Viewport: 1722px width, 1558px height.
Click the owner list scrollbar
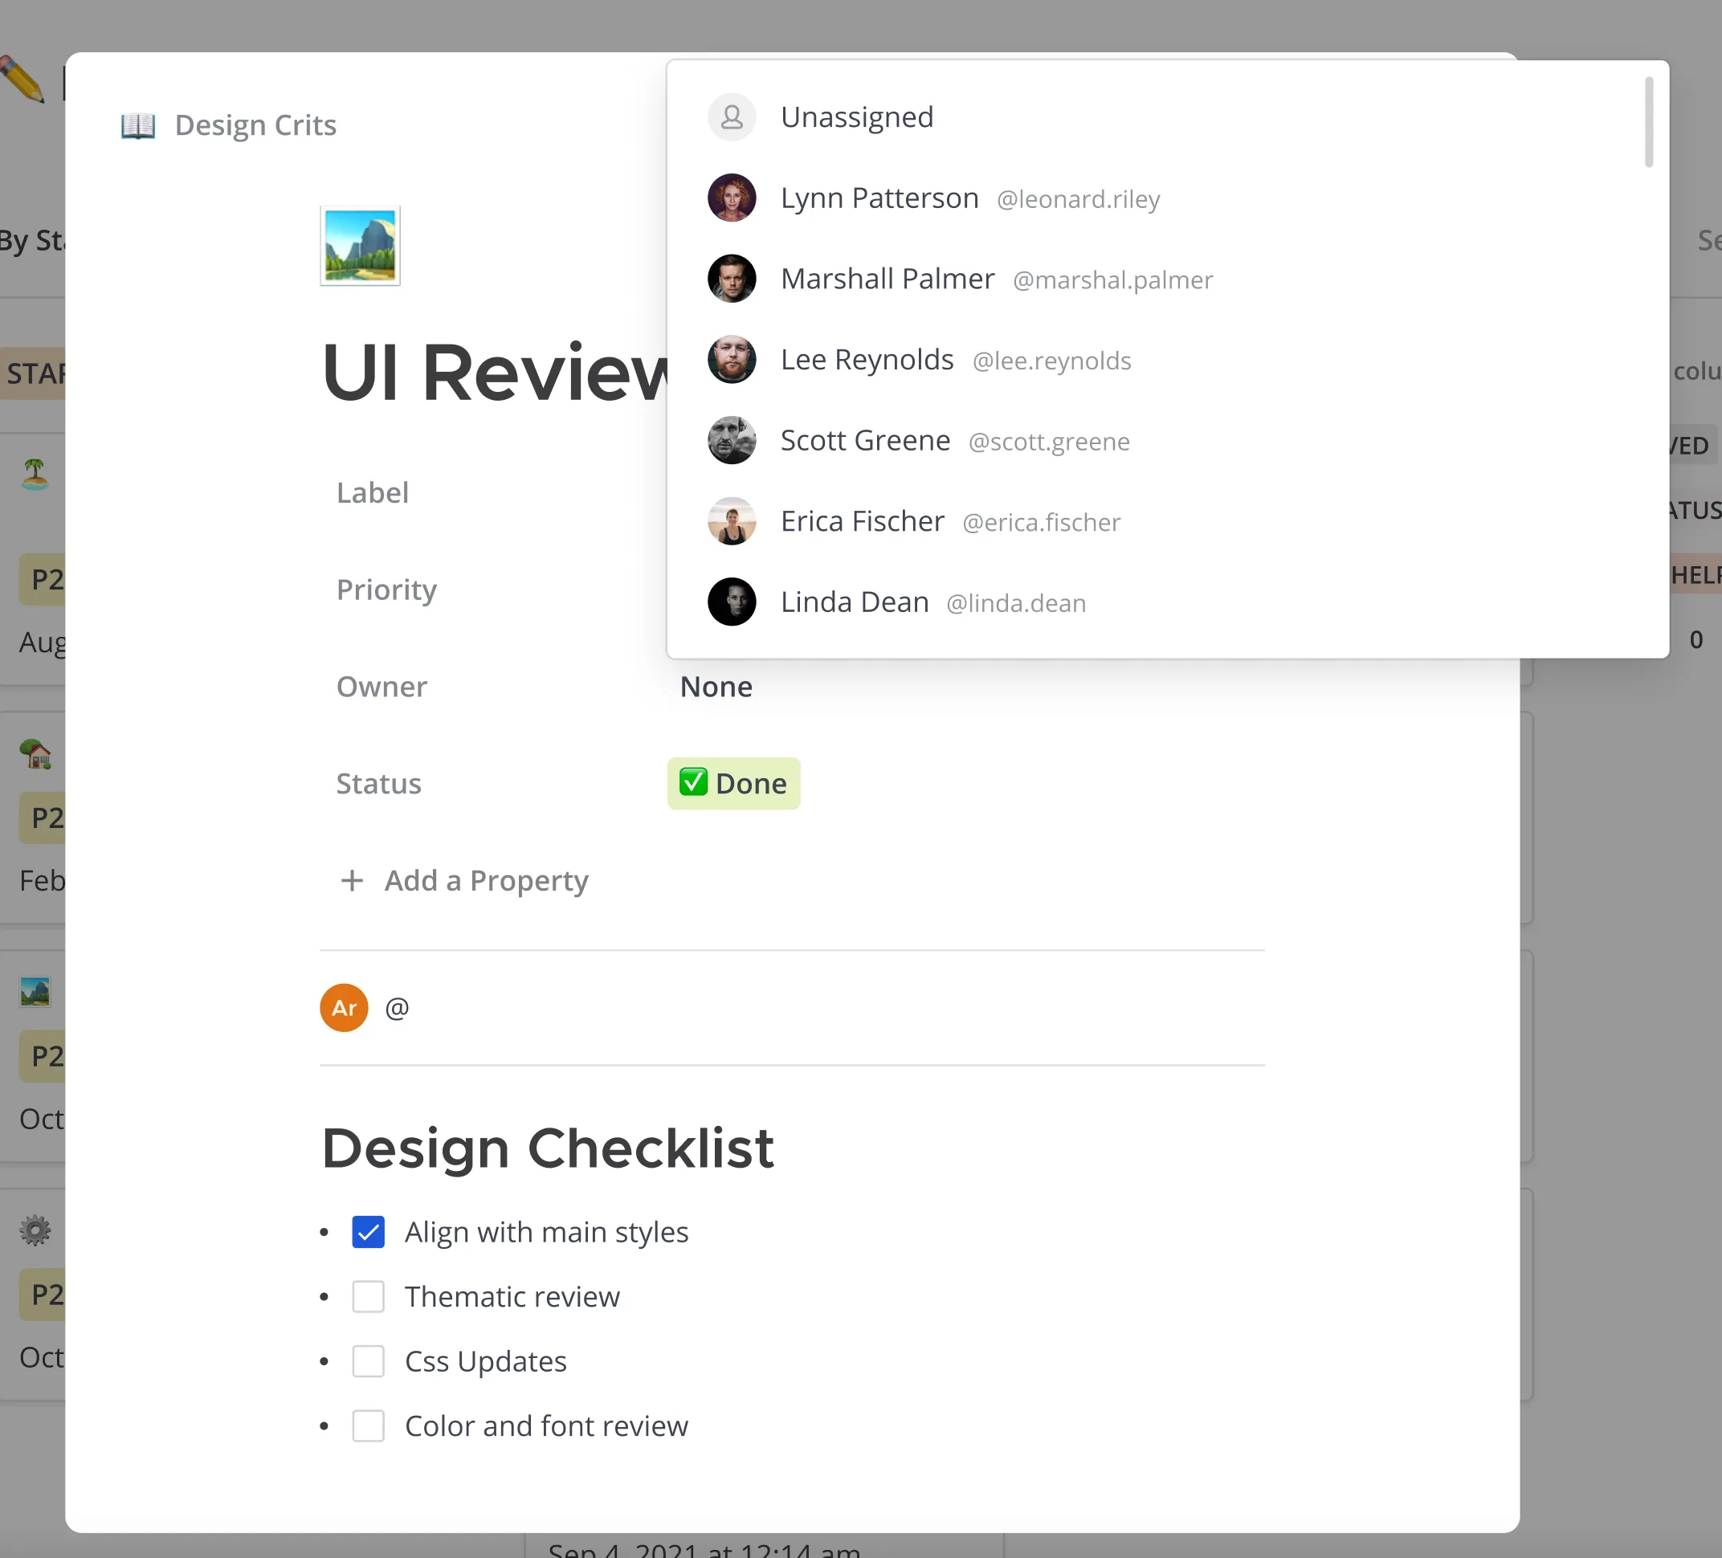pos(1649,122)
